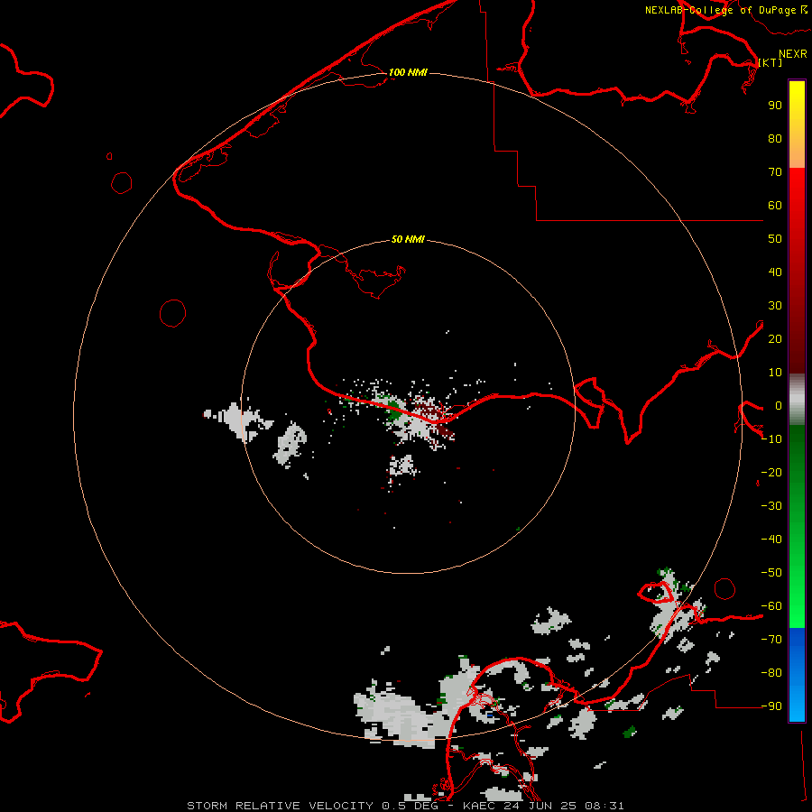812x812 pixels.
Task: Click the 60 value on the velocity scale
Action: pos(775,205)
